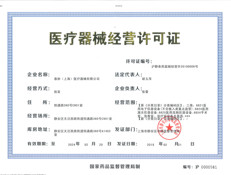
Task: Select the 发证部门 label
Action: (126, 129)
